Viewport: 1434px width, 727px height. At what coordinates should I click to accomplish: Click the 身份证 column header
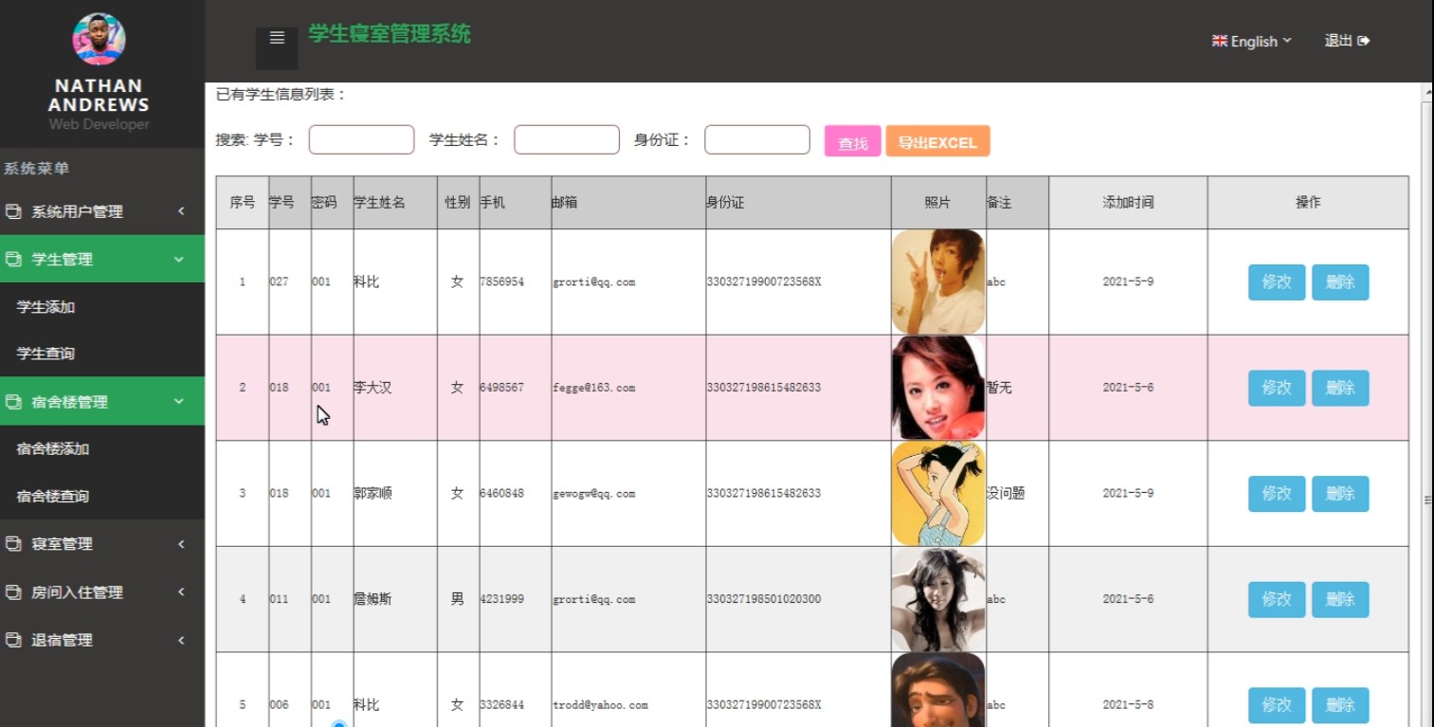click(x=798, y=202)
